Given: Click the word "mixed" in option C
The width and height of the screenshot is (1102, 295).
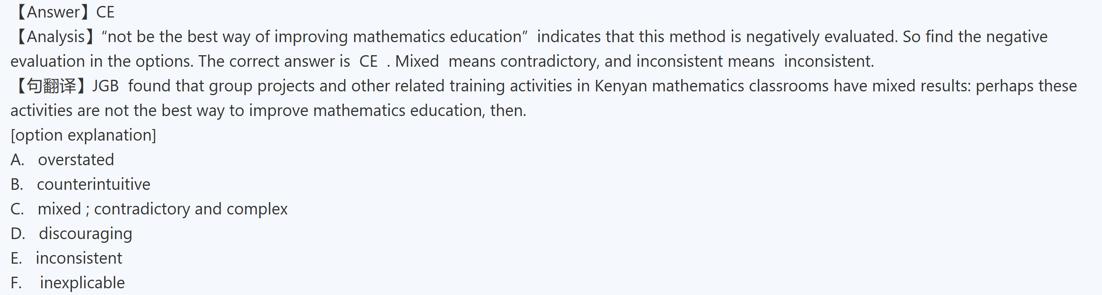Looking at the screenshot, I should pos(59,209).
